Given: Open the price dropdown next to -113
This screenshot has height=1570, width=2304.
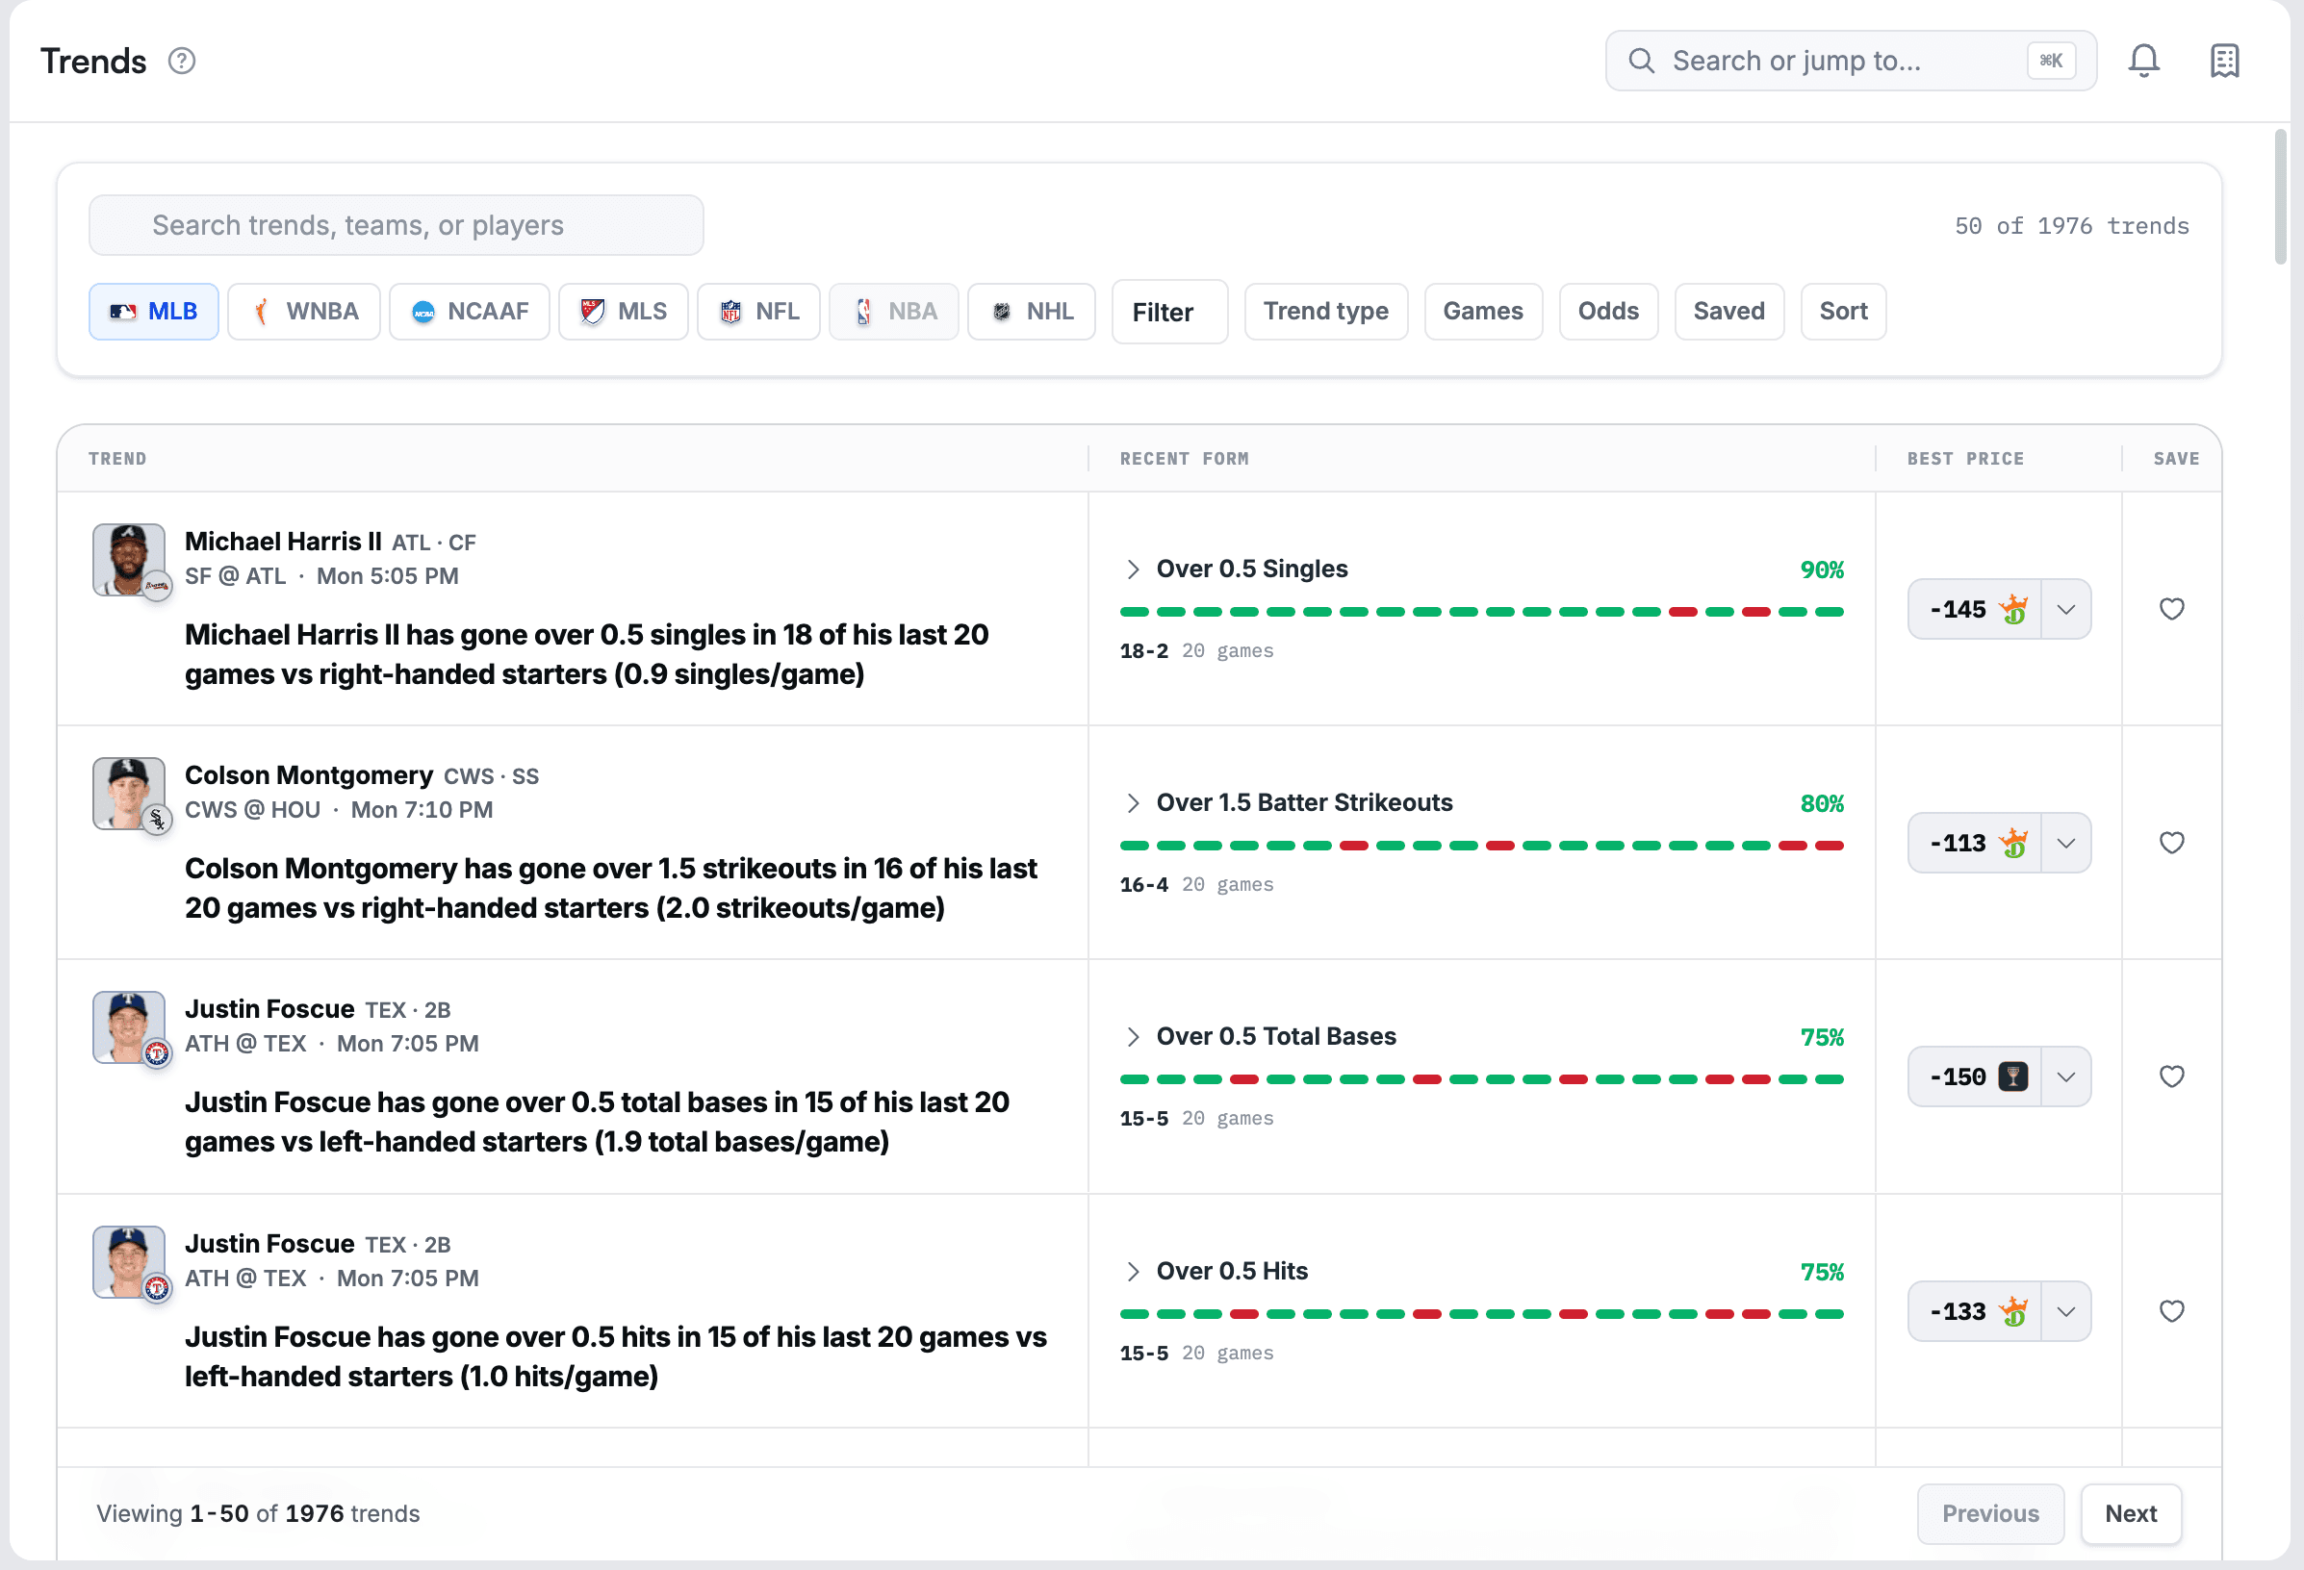Looking at the screenshot, I should (2066, 843).
